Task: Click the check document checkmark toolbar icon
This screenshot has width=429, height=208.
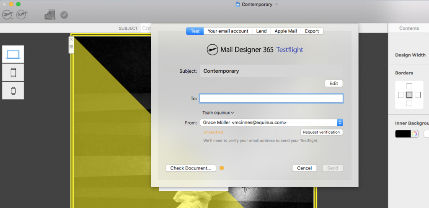Action: pyautogui.click(x=64, y=15)
